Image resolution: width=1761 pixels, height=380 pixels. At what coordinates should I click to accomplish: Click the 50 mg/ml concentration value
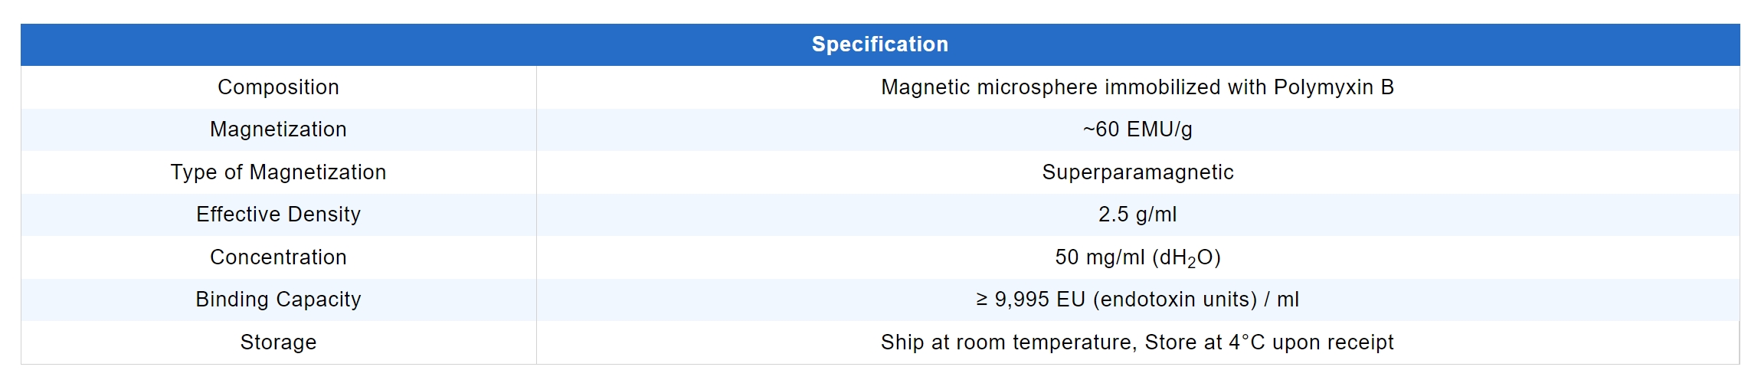pos(1099,257)
